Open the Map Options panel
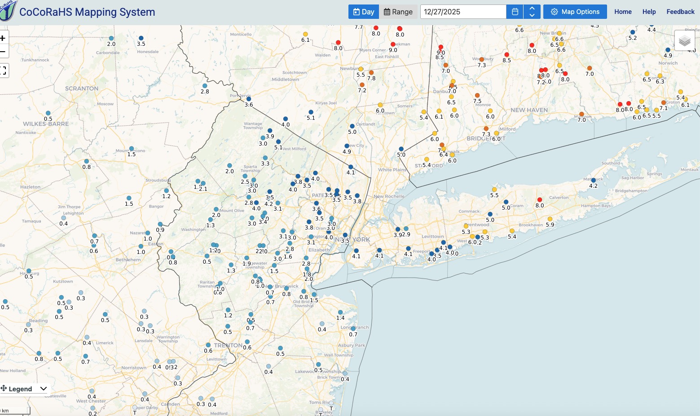This screenshot has height=416, width=700. pyautogui.click(x=575, y=12)
